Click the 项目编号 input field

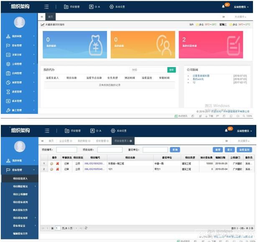(x=66, y=149)
